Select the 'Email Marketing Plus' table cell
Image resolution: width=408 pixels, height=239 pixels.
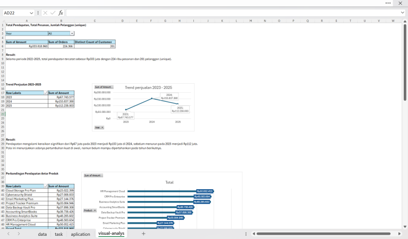pos(27,199)
